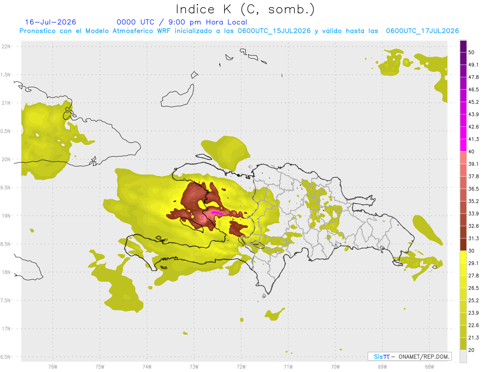Click the magenta K-index maximum over central Haiti
Viewport: 482px width, 372px height.
pyautogui.click(x=217, y=213)
